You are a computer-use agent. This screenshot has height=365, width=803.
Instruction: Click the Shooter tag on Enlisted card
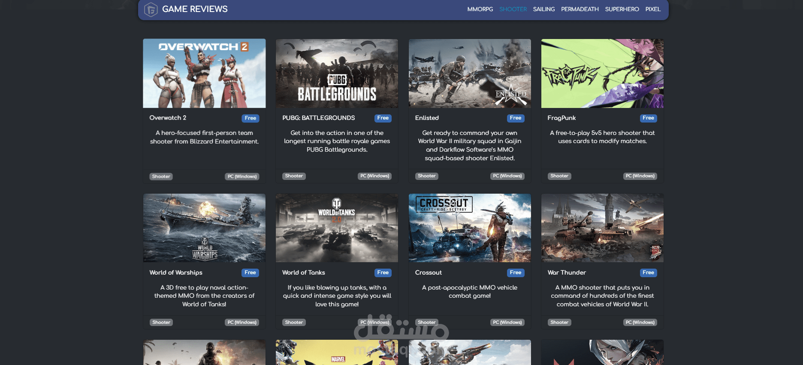pos(427,176)
